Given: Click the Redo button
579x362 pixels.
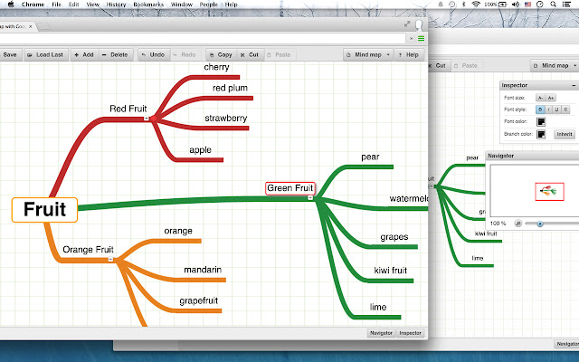Looking at the screenshot, I should 185,54.
